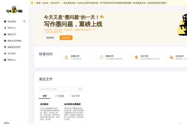Screen dimensions: 187x124
Task: Go to 我的文件 in the sidebar
Action: (x=12, y=34)
